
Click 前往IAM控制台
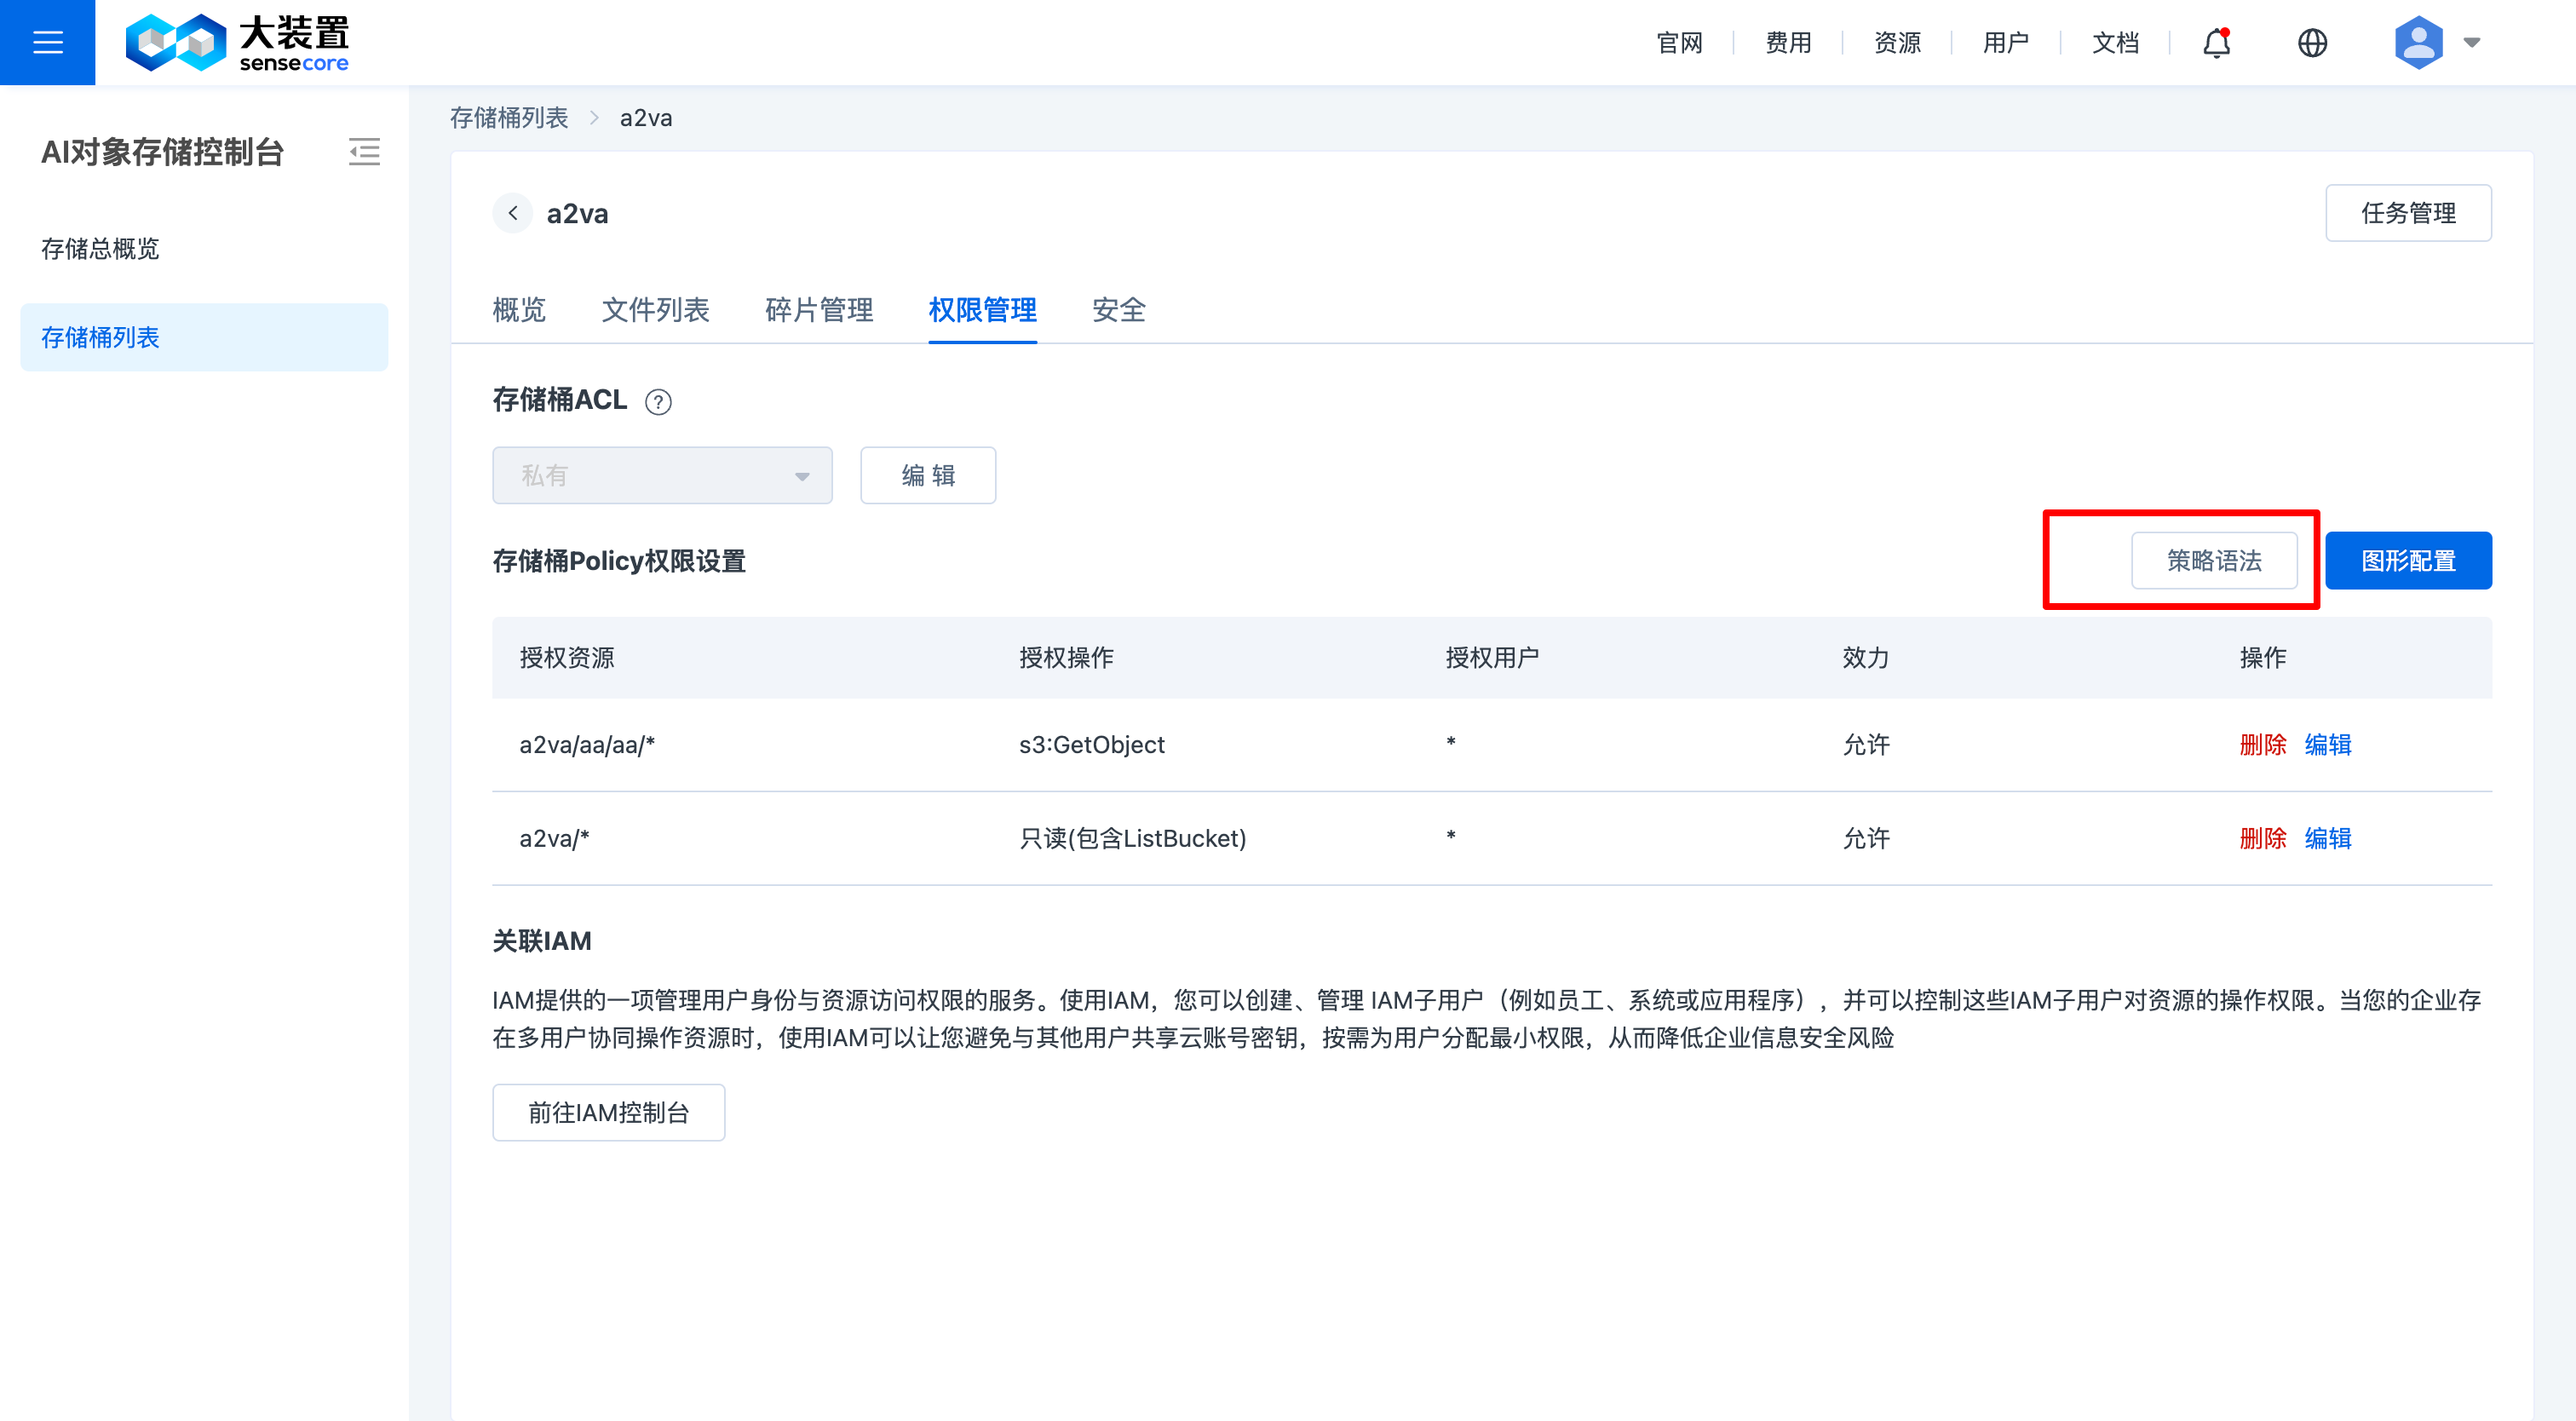point(608,1112)
